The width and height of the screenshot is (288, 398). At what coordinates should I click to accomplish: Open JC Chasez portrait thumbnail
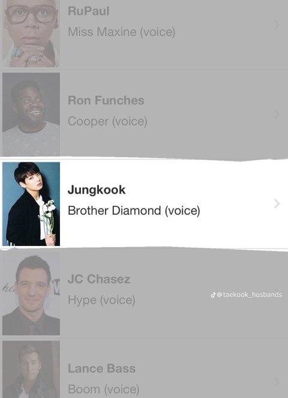click(x=31, y=295)
